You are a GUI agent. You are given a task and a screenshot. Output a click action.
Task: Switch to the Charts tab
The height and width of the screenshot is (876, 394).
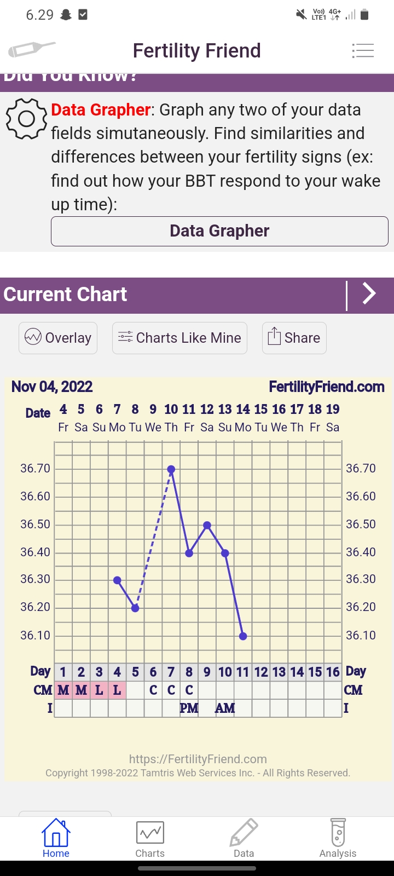[150, 838]
